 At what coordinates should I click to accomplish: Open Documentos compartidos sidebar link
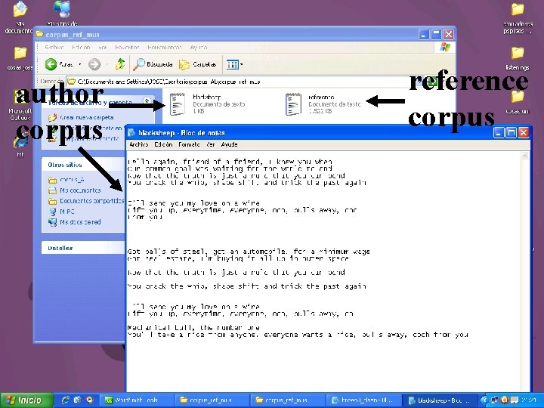click(x=87, y=201)
